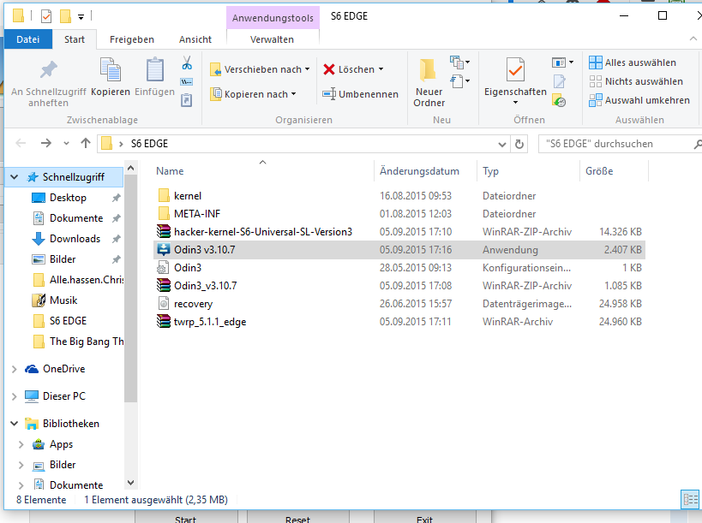Open the recent locations dropdown arrow

66,144
